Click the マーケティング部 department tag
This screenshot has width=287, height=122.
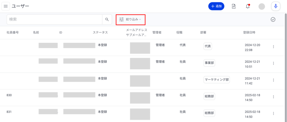(217, 80)
